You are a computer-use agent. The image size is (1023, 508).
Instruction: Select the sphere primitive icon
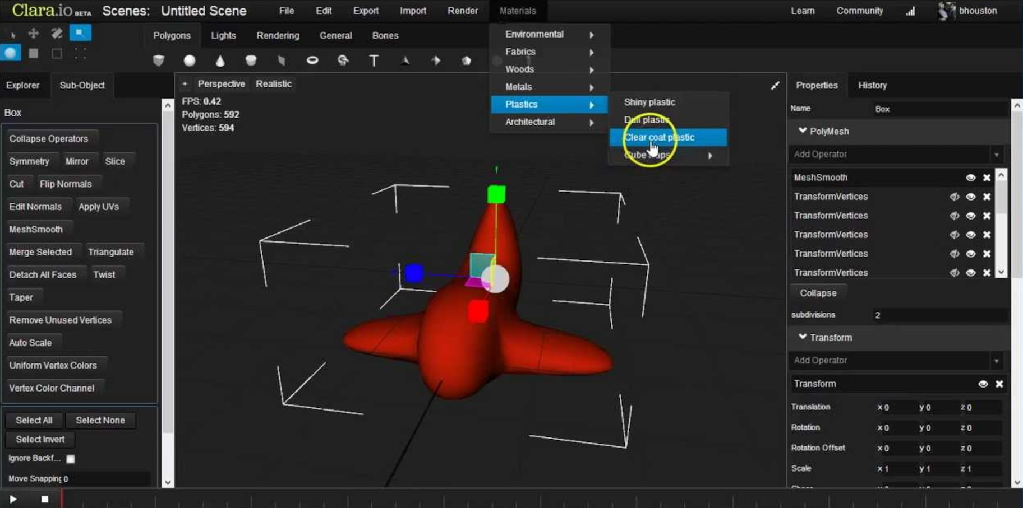(x=190, y=60)
